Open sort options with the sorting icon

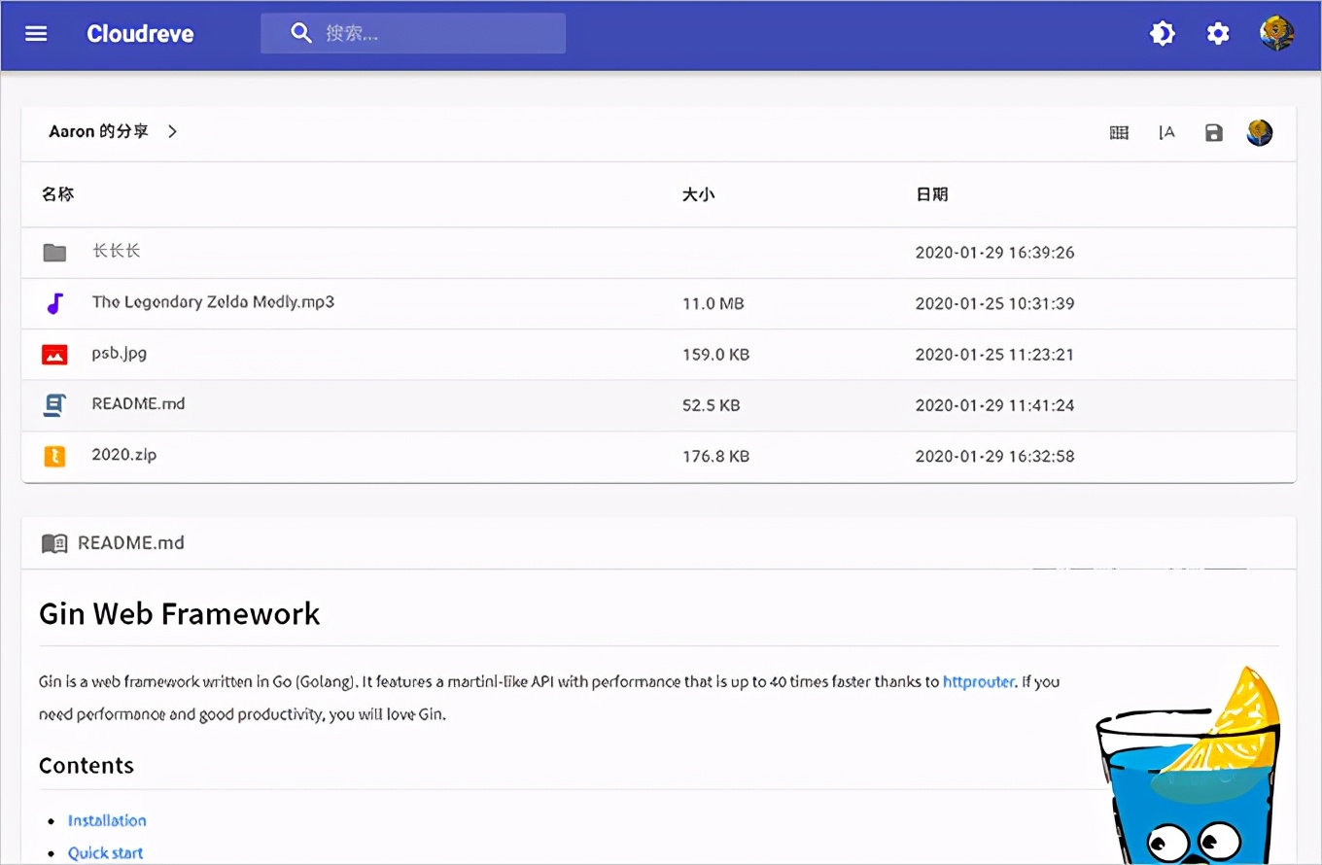(x=1165, y=132)
